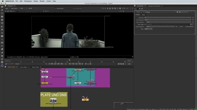Toggle extra channel checkbox on blur channel row
This screenshot has width=197, height=110.
coord(193,22)
